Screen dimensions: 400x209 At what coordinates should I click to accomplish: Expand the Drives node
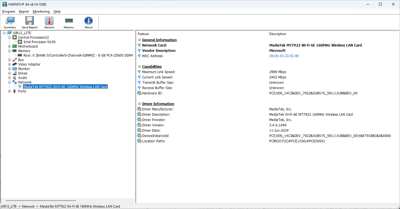point(10,73)
